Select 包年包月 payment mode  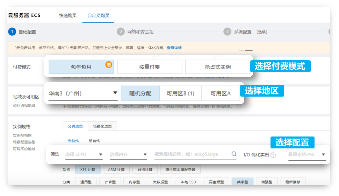pyautogui.click(x=81, y=67)
